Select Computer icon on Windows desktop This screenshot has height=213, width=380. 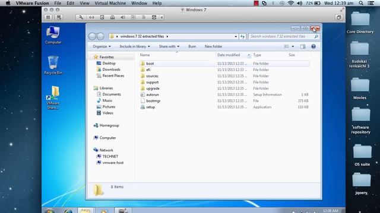pyautogui.click(x=53, y=35)
